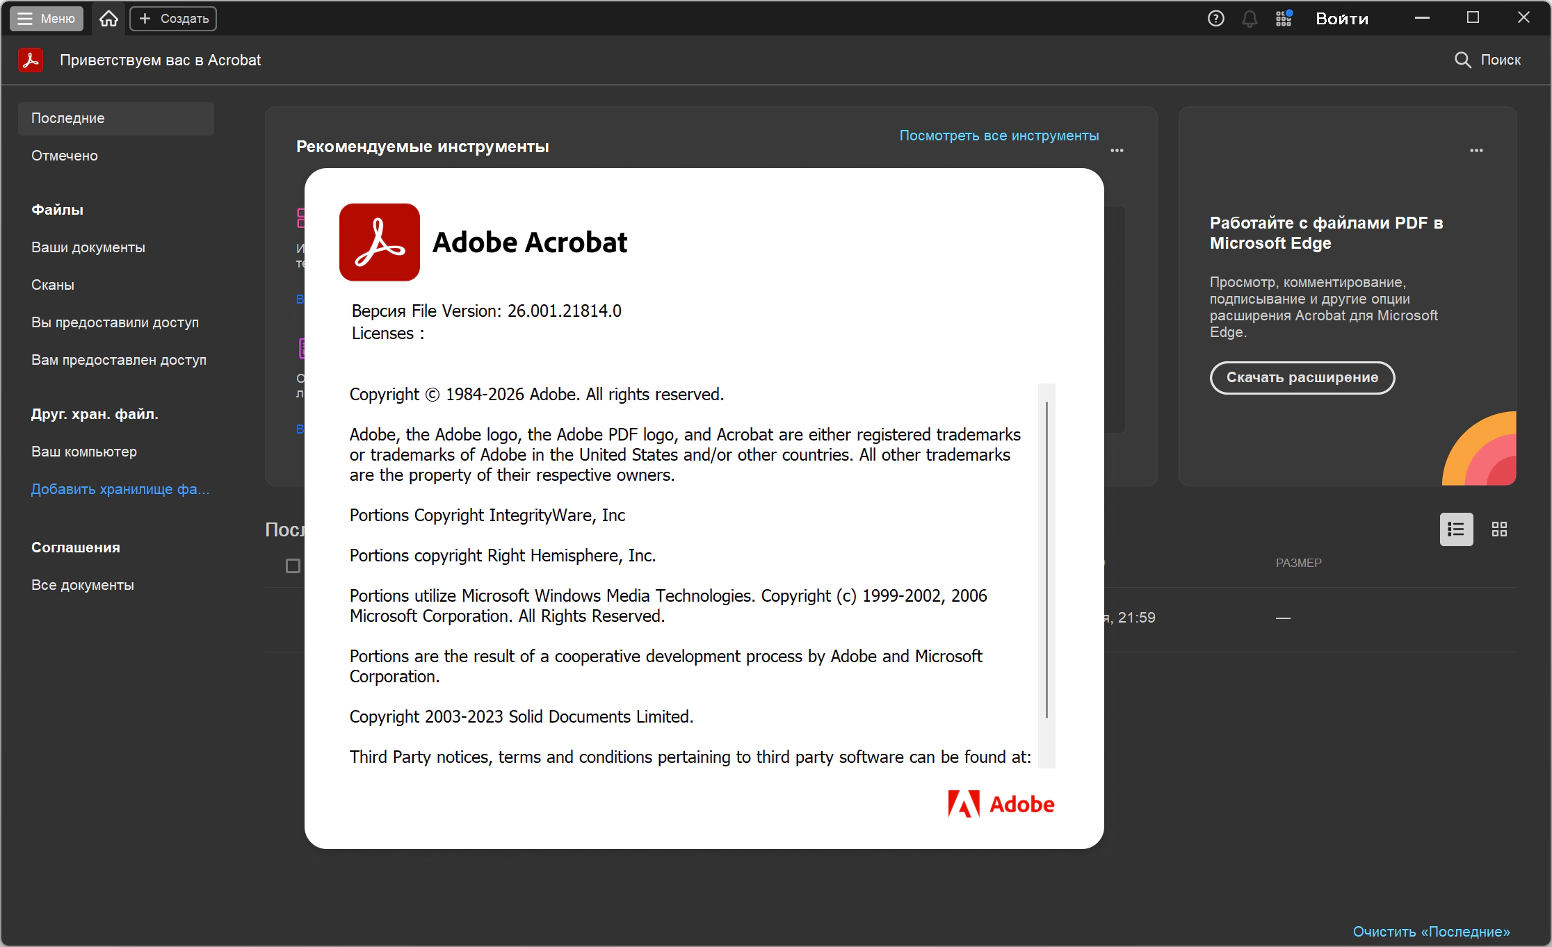Open the apps grid icon
Viewport: 1552px width, 947px height.
[x=1284, y=19]
